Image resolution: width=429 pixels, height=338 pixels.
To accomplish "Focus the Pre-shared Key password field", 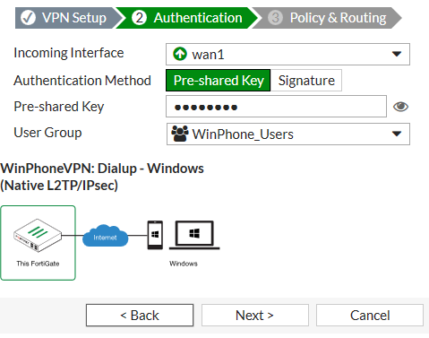I will coord(276,107).
